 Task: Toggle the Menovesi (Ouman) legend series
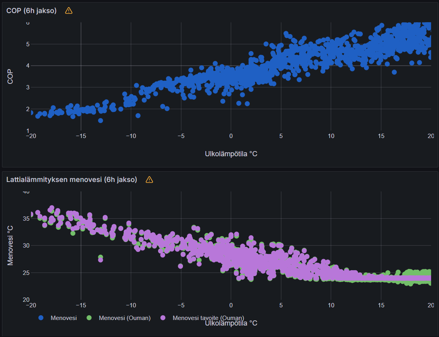(124, 318)
